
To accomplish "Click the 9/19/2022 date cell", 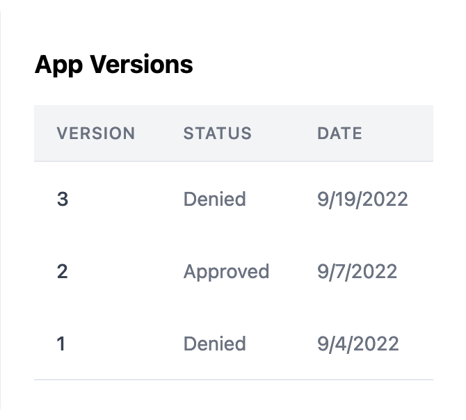I will [362, 200].
